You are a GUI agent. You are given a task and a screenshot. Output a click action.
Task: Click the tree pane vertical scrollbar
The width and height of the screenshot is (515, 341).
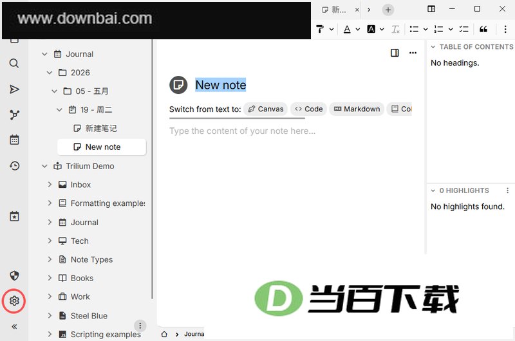tap(152, 169)
